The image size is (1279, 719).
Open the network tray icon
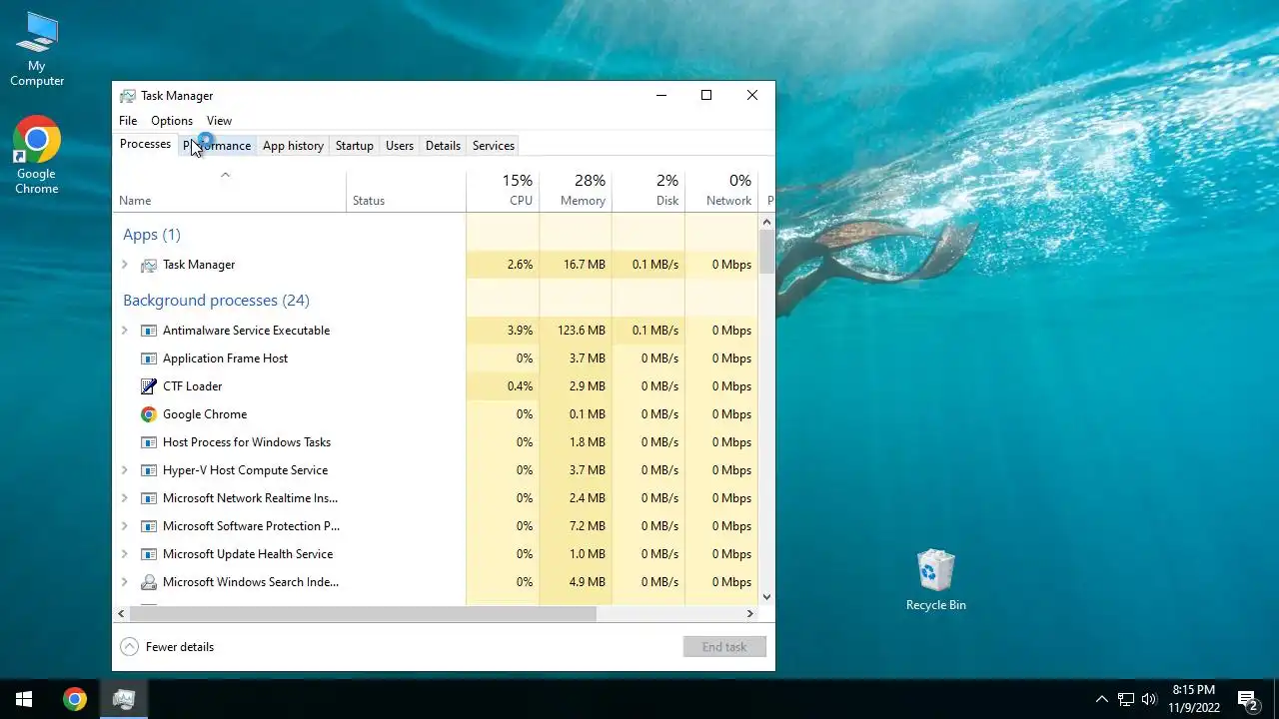click(1126, 699)
